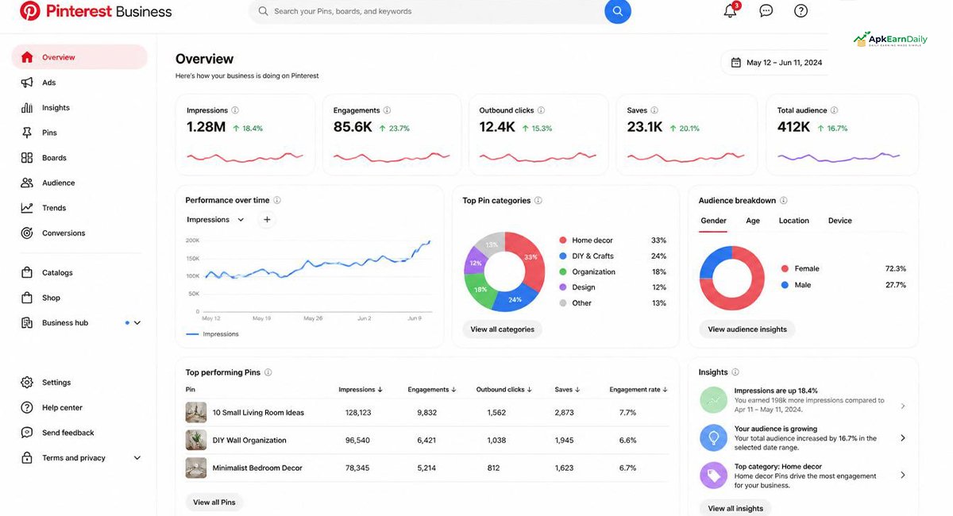Open the Your audience is growing insight
Image resolution: width=953 pixels, height=516 pixels.
pos(804,437)
